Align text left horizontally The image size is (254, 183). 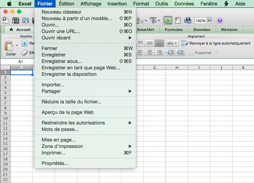140,52
